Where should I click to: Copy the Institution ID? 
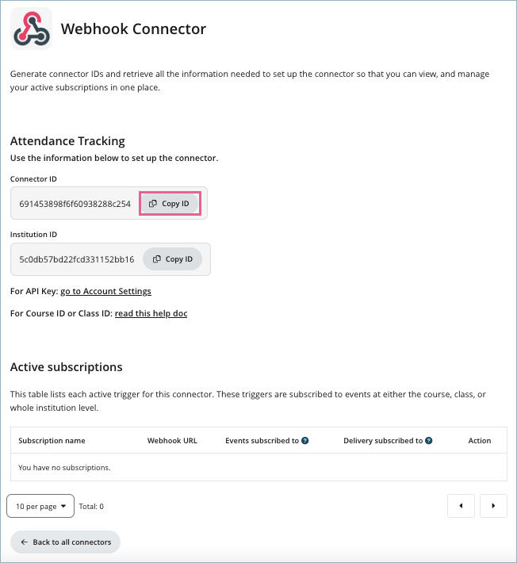pyautogui.click(x=173, y=259)
